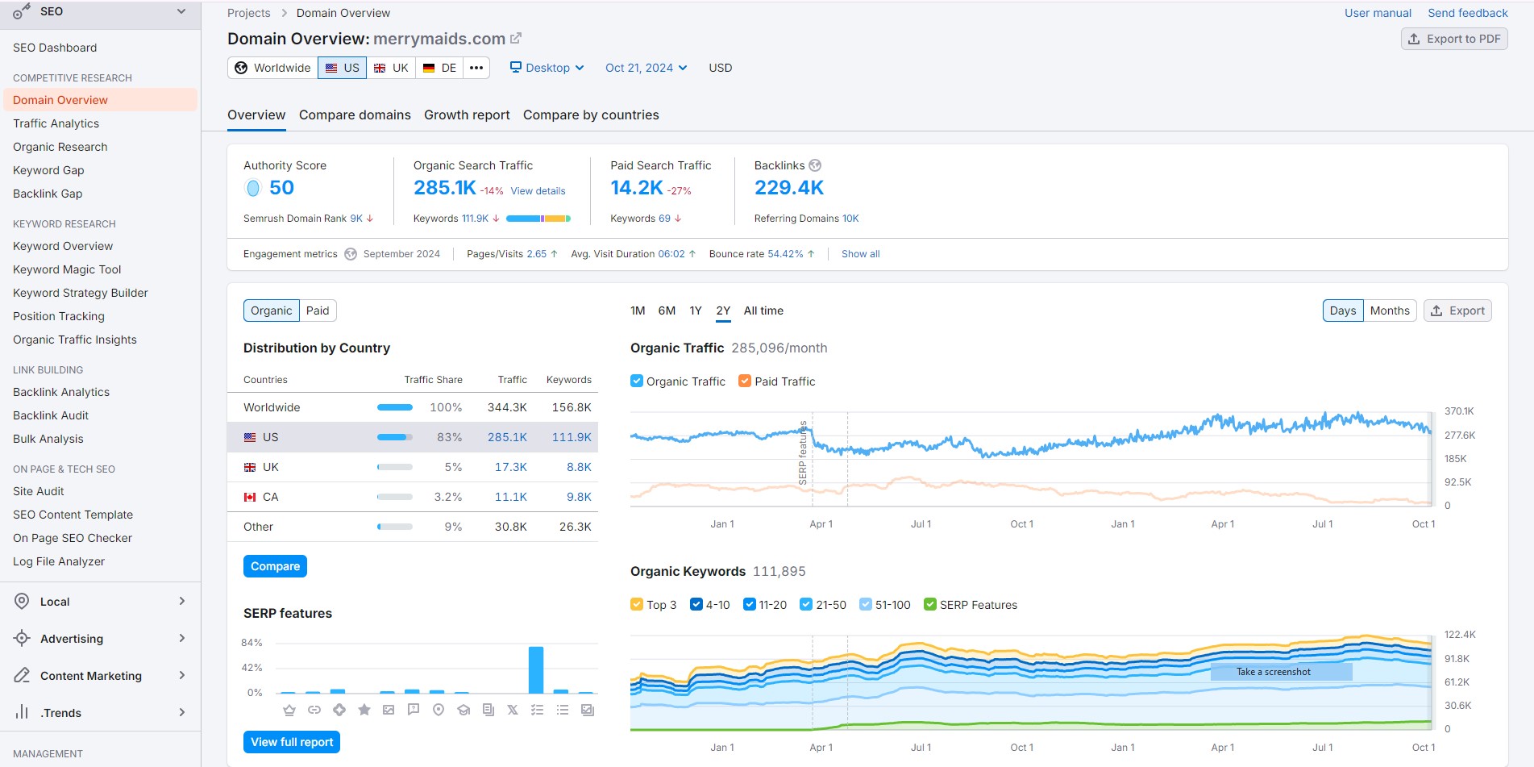Viewport: 1534px width, 767px height.
Task: Click the crown SERP feature icon
Action: pyautogui.click(x=289, y=710)
